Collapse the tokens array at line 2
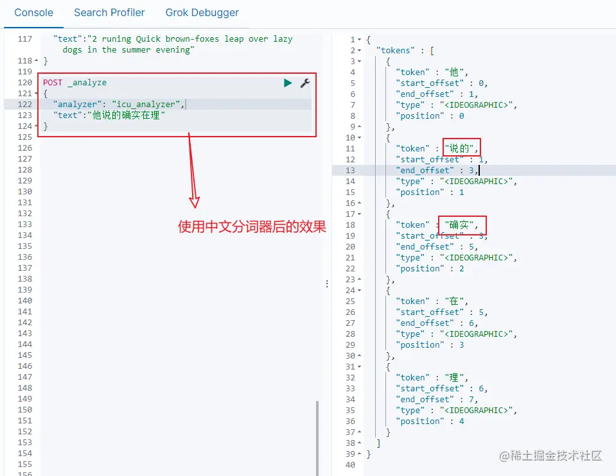 click(x=359, y=51)
